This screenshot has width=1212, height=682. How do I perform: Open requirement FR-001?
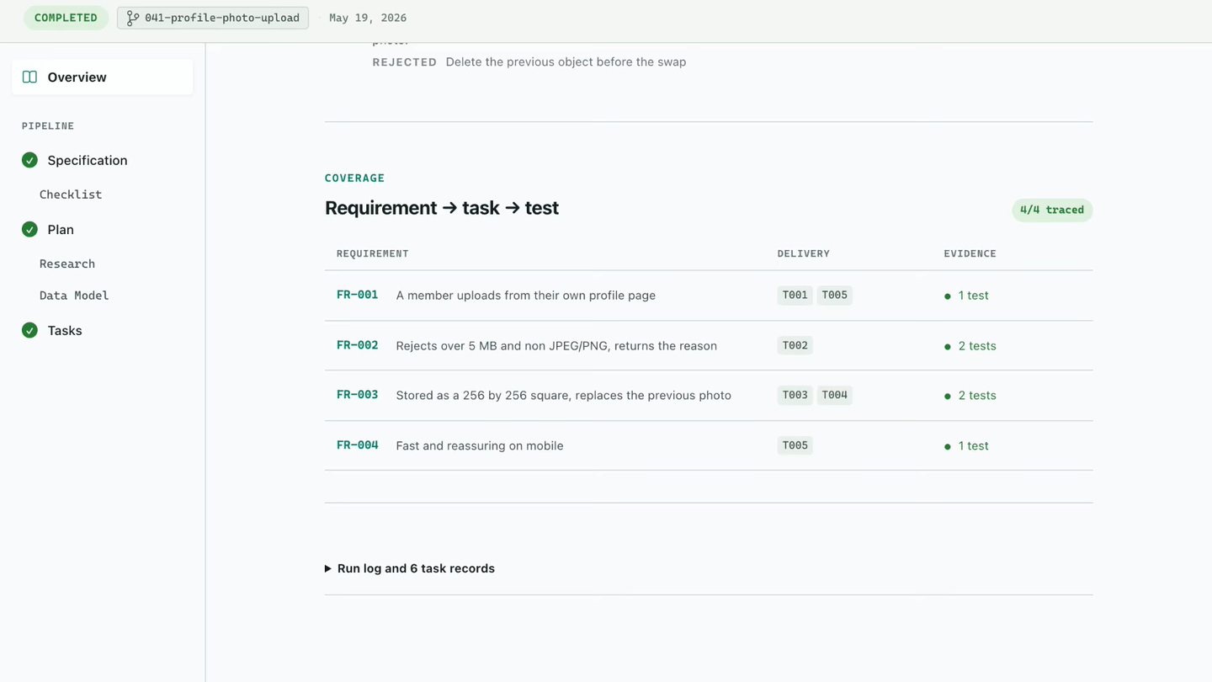click(x=357, y=295)
